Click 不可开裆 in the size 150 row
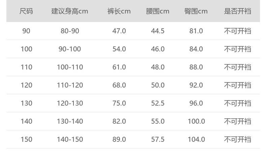266x163 pixels. pyautogui.click(x=238, y=139)
